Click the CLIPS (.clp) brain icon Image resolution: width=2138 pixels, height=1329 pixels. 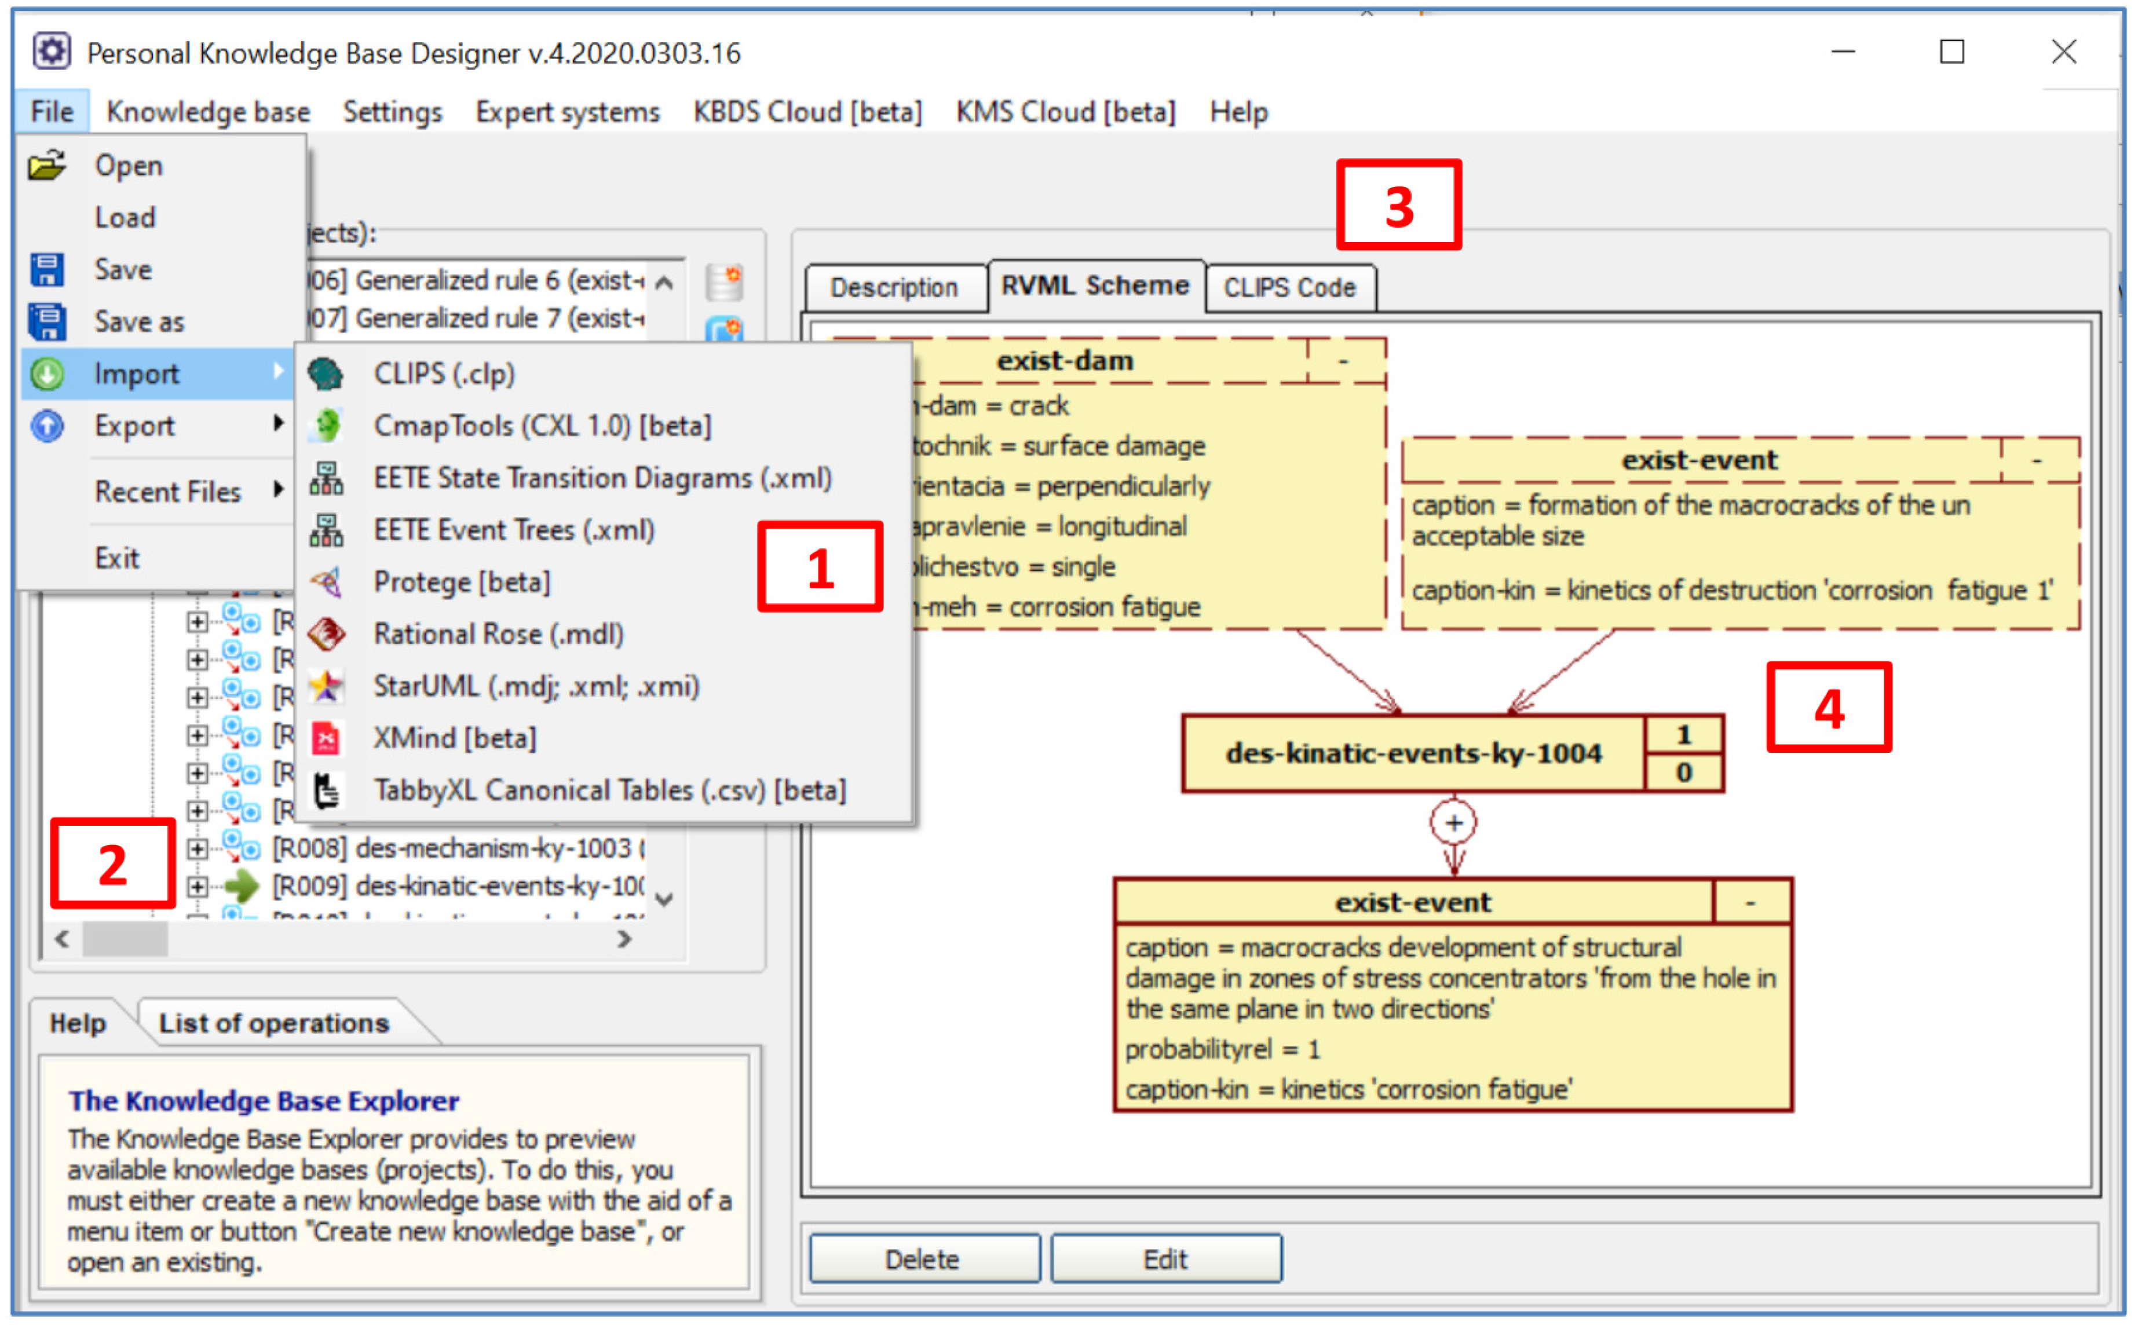tap(326, 375)
